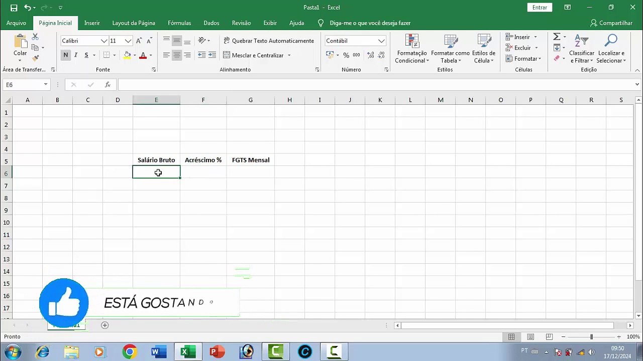Toggle middle vertical alignment
Image resolution: width=643 pixels, height=361 pixels.
[177, 41]
